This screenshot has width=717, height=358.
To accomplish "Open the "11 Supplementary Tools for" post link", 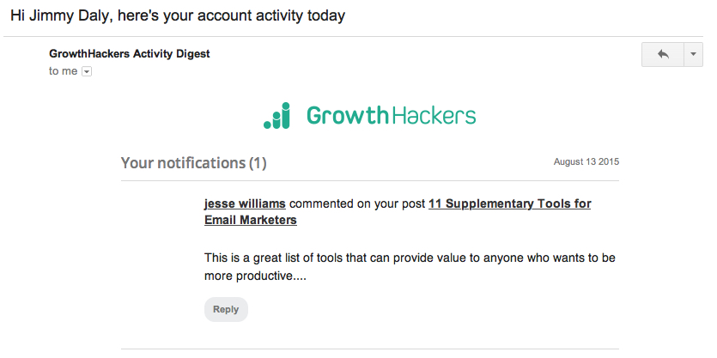I will pos(509,203).
